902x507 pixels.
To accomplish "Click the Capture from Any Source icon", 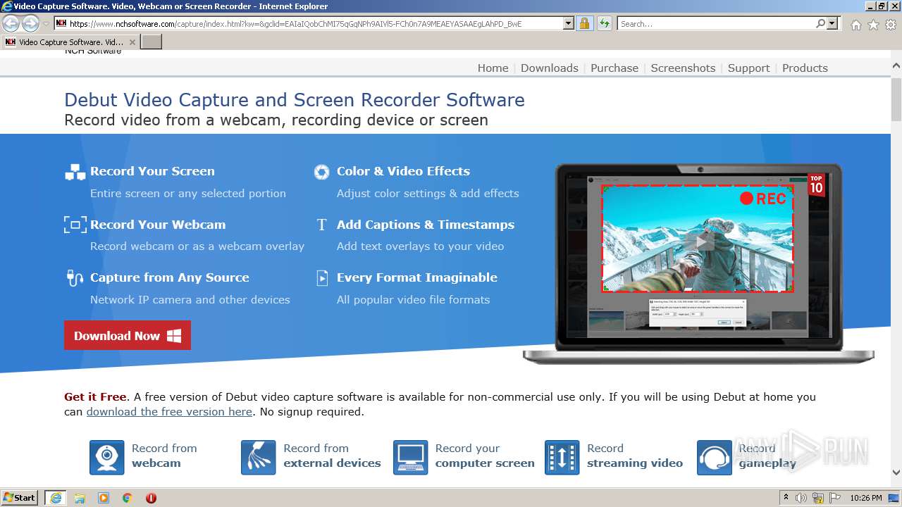I will point(75,277).
